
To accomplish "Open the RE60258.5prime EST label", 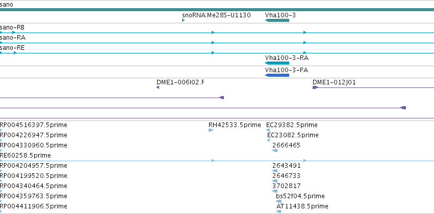I will 25,156.
